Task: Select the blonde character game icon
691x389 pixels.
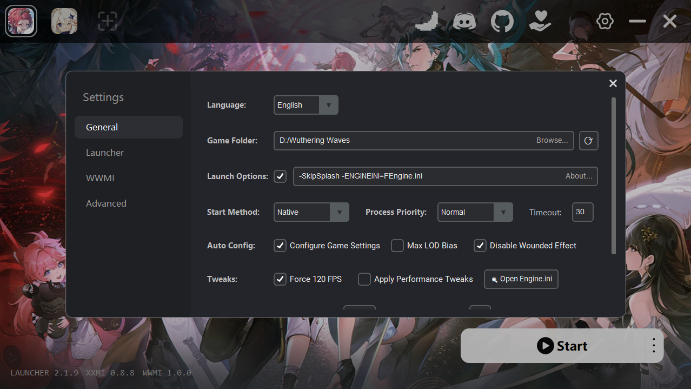Action: [x=64, y=21]
